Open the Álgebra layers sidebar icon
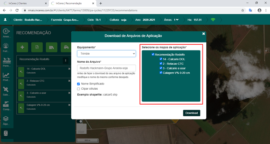Screen dimensions: 270x144 [6, 120]
